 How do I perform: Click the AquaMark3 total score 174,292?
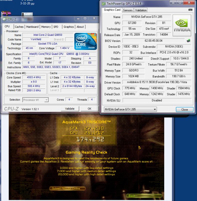(90, 139)
